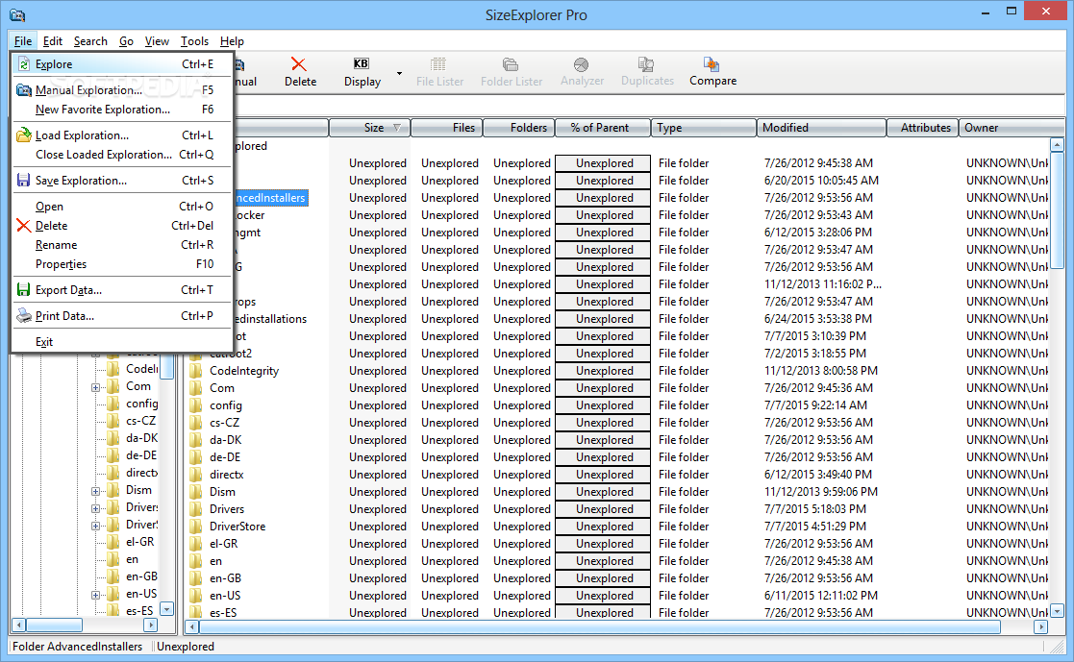
Task: Select the directx folder in file list
Action: pos(226,475)
